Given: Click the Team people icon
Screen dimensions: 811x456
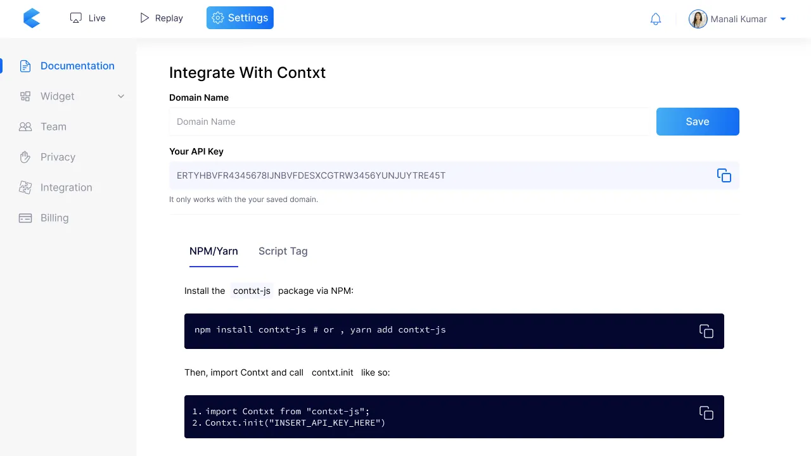Looking at the screenshot, I should point(25,127).
